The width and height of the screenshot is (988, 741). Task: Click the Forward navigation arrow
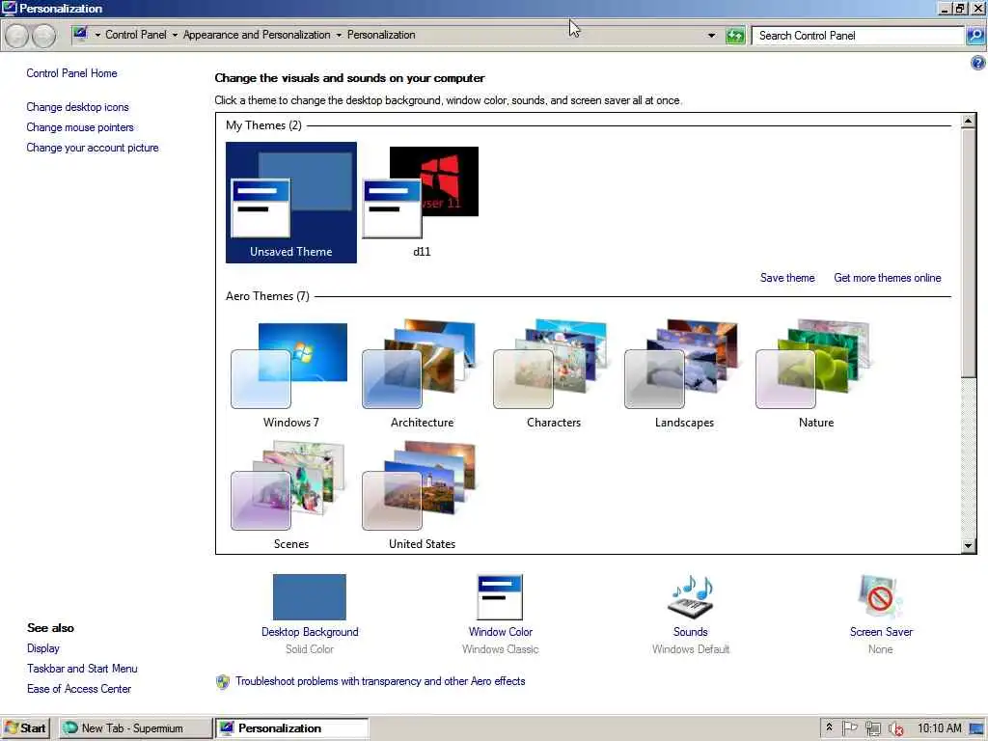click(x=43, y=36)
